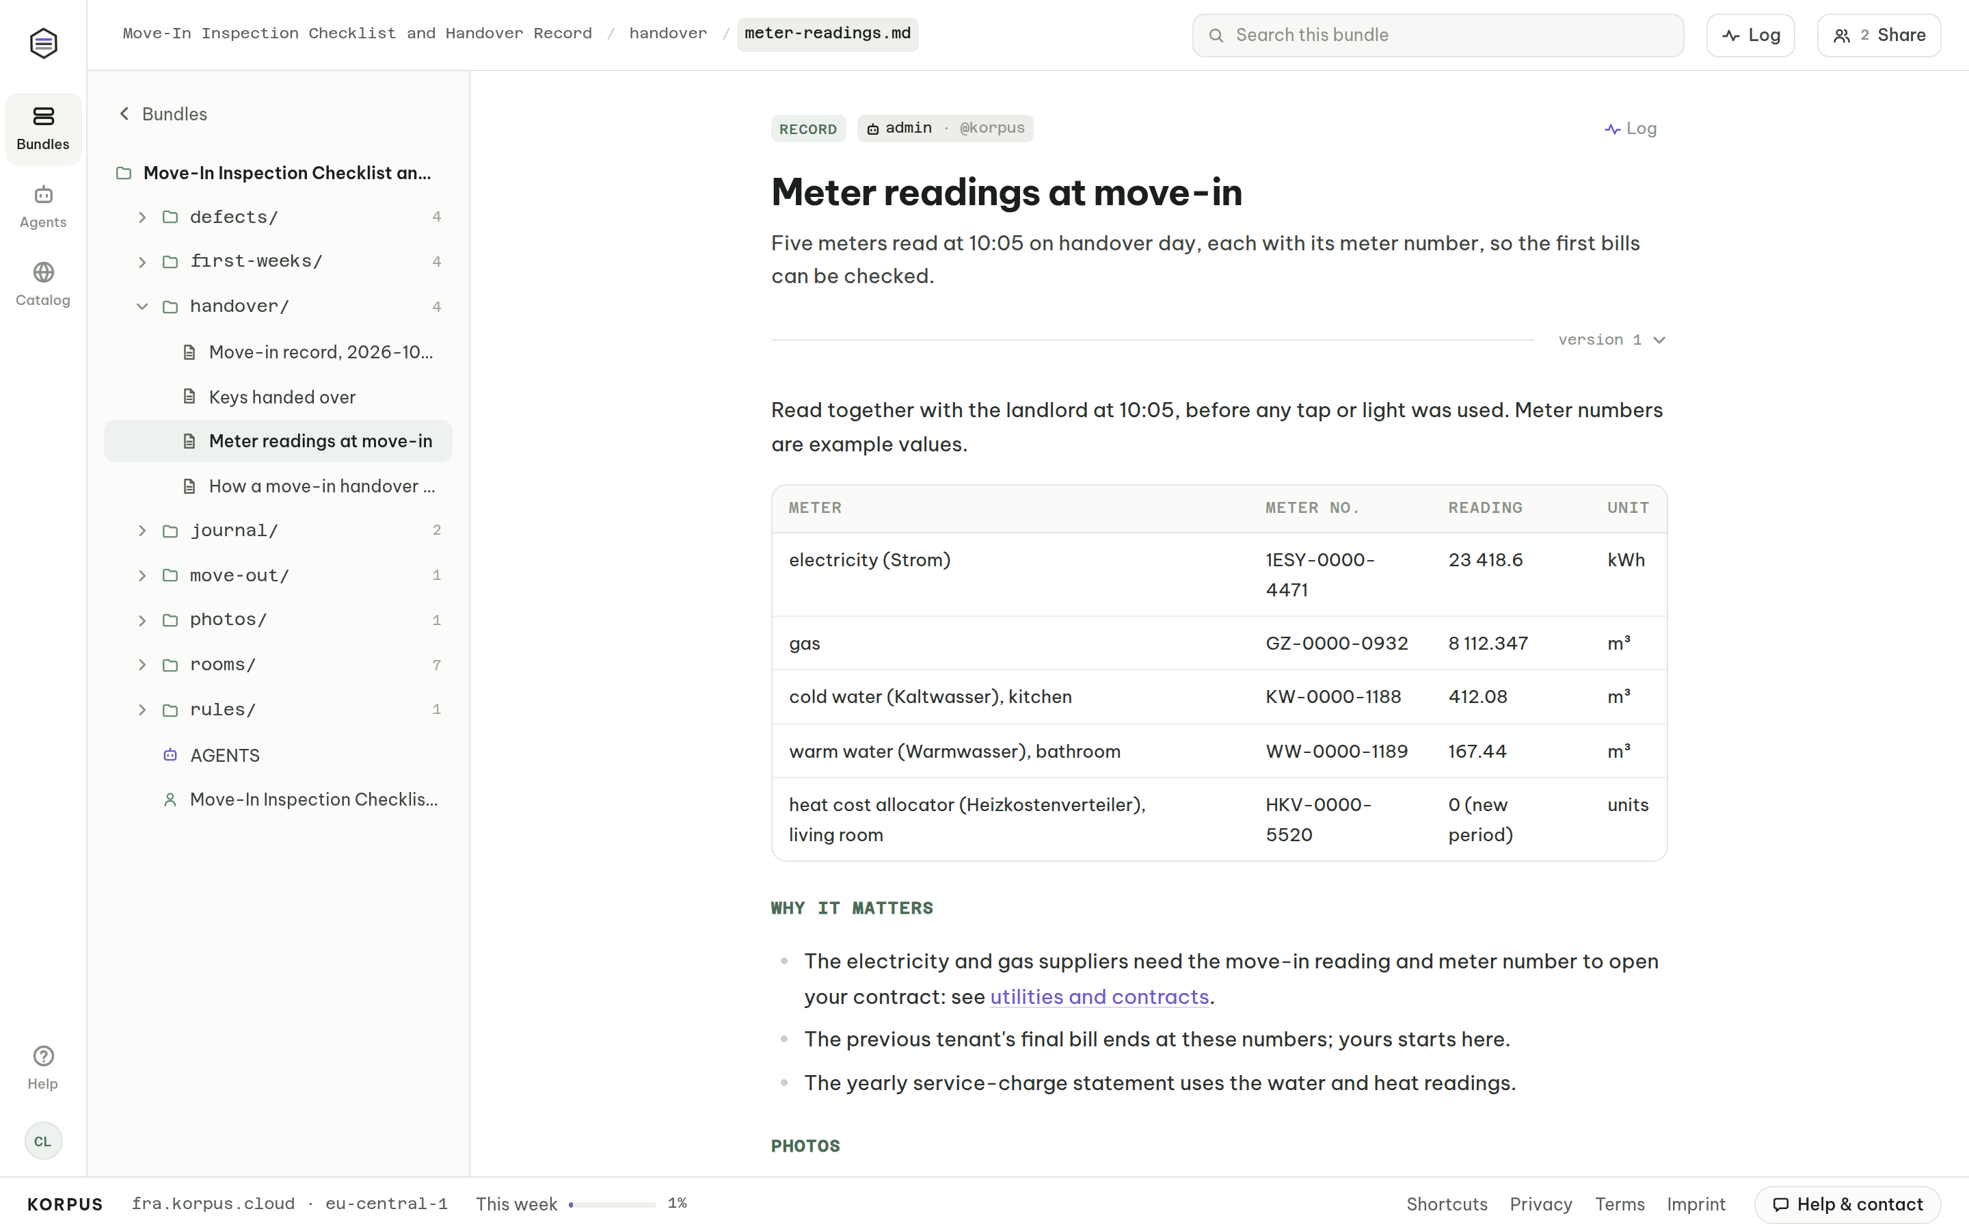Click the GZ-0000-0932 meter number
The height and width of the screenshot is (1231, 1969).
(x=1336, y=643)
